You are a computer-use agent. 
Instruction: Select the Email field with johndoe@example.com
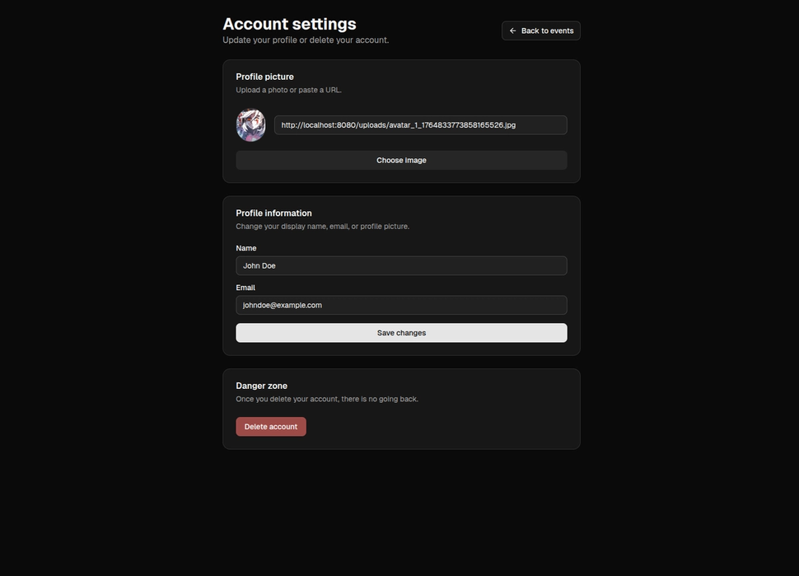pyautogui.click(x=401, y=305)
